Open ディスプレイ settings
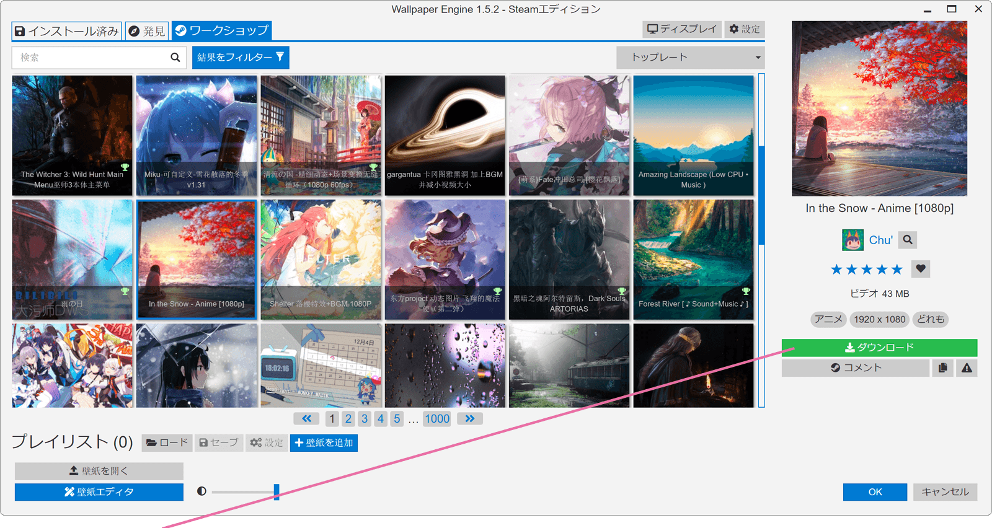The width and height of the screenshot is (992, 528). pyautogui.click(x=682, y=29)
